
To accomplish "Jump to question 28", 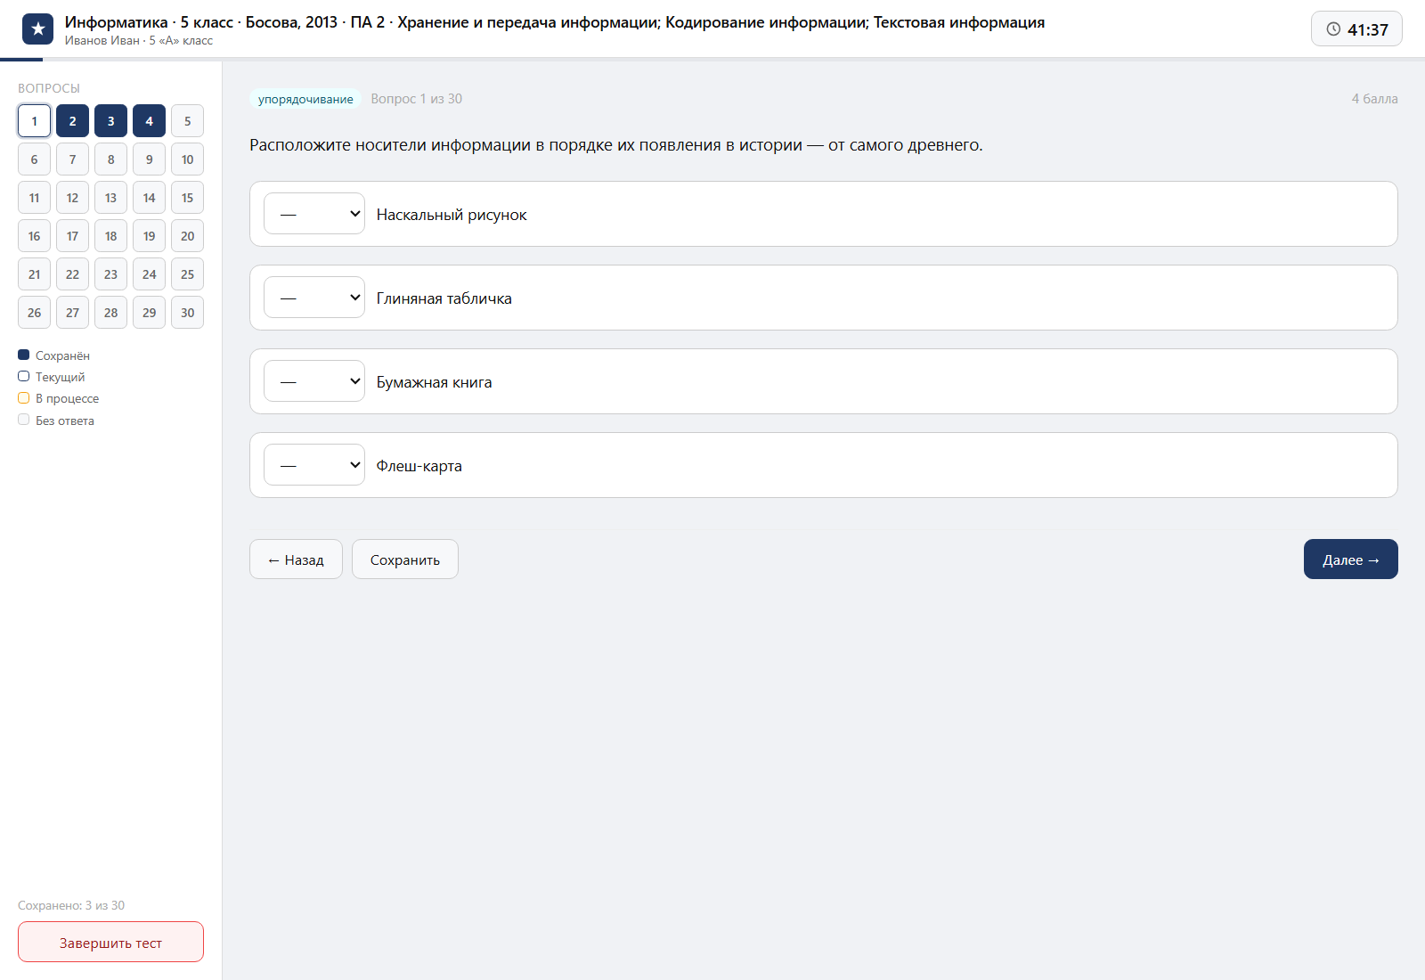I will 110,313.
